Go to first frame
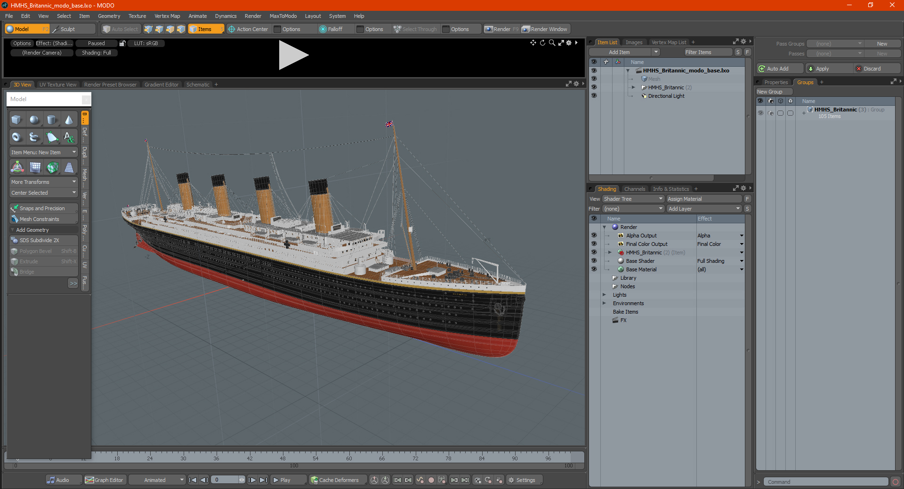 (193, 480)
